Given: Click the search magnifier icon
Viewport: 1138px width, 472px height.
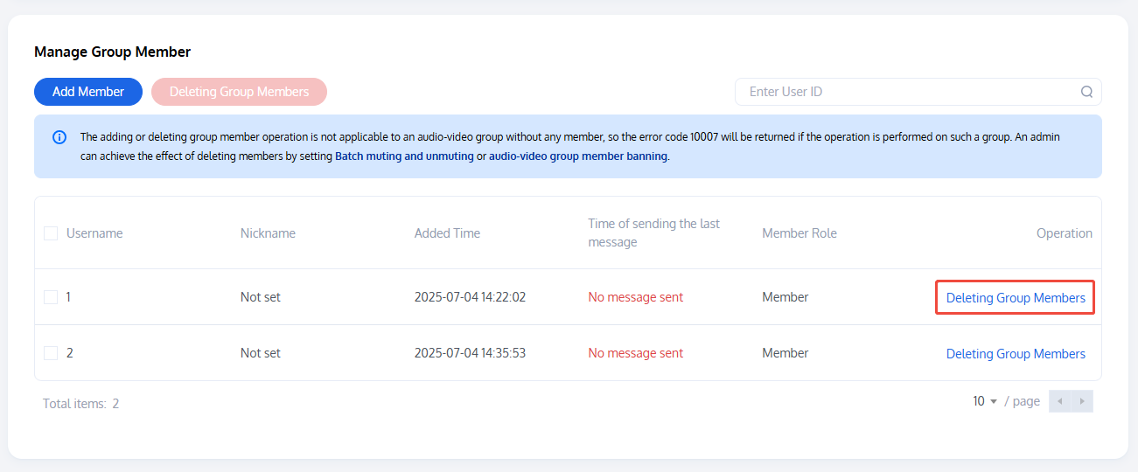Looking at the screenshot, I should (x=1086, y=92).
